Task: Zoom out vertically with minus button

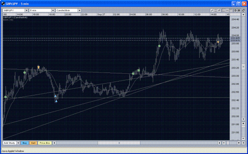Action: click(x=243, y=139)
